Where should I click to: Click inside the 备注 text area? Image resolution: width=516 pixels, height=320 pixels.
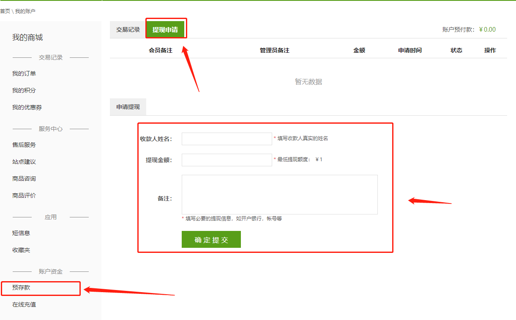pyautogui.click(x=279, y=195)
